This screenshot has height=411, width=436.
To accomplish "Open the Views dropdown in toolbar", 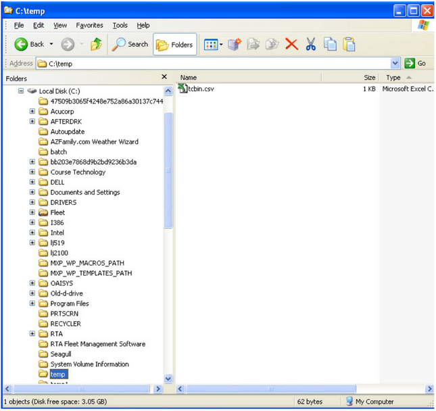I will point(214,45).
